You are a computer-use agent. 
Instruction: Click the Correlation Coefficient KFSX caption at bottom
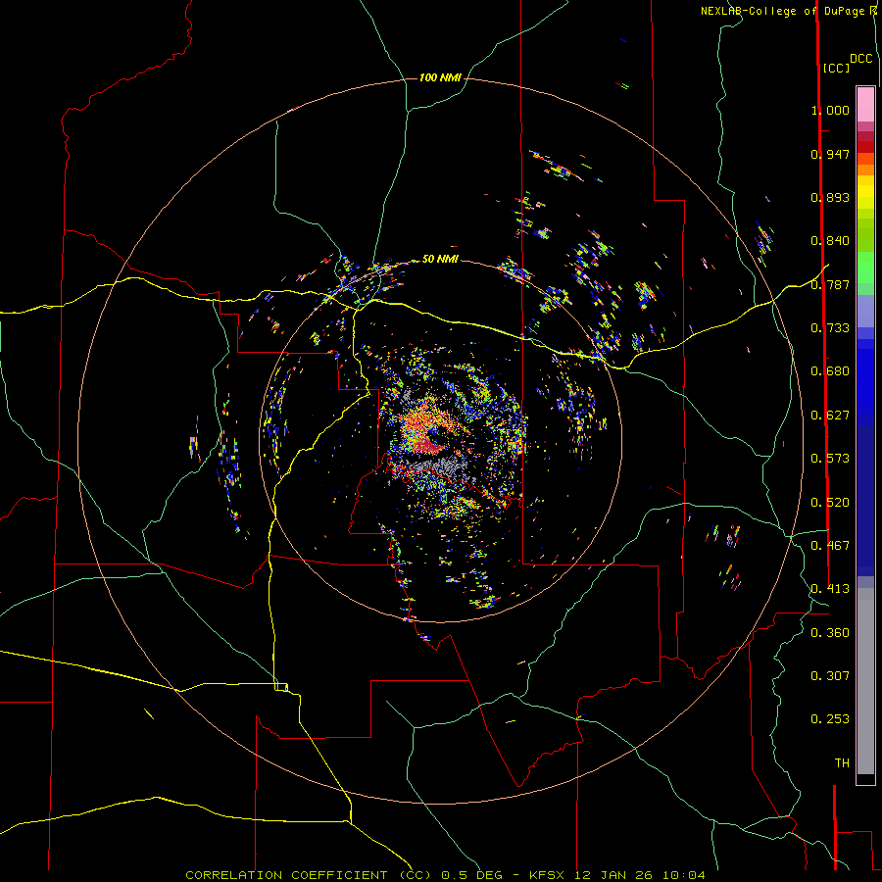[x=445, y=875]
